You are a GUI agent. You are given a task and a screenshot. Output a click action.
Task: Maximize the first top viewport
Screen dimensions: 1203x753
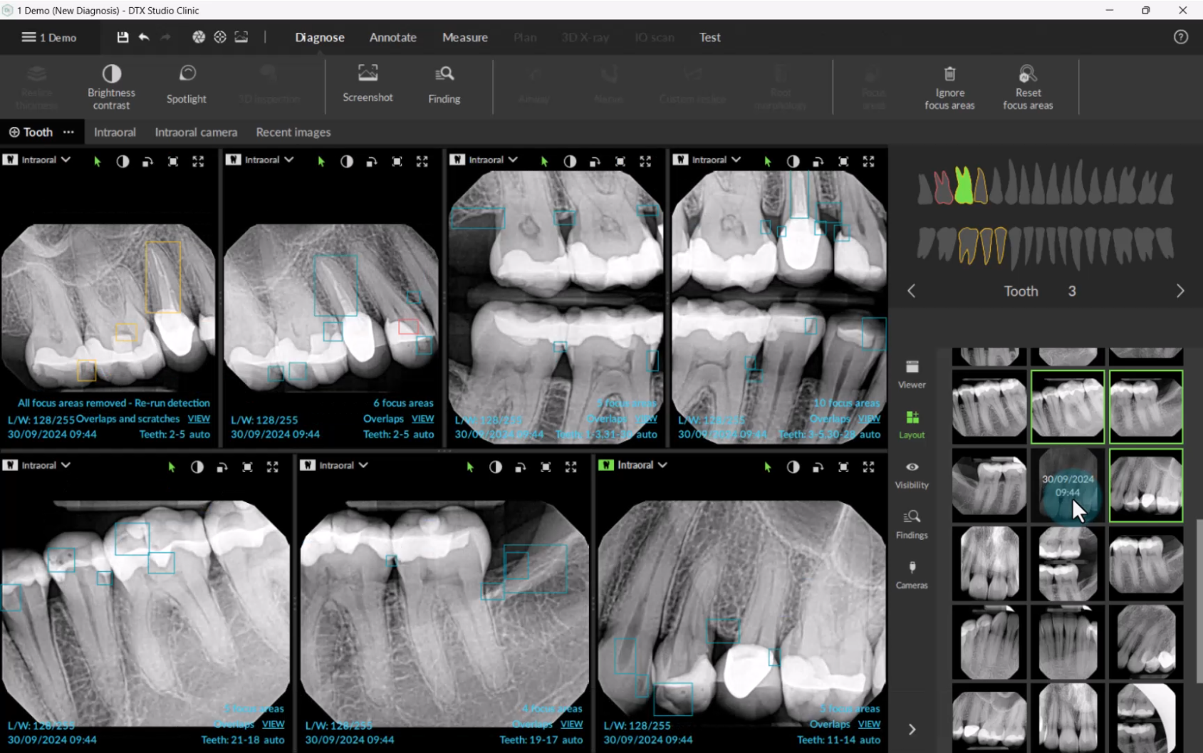[x=198, y=162]
